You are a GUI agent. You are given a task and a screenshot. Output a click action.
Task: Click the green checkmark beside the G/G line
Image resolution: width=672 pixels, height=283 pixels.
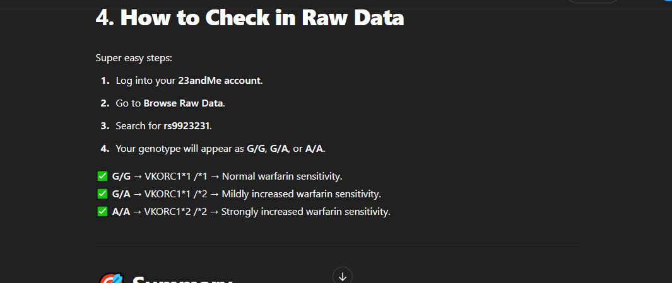[102, 176]
